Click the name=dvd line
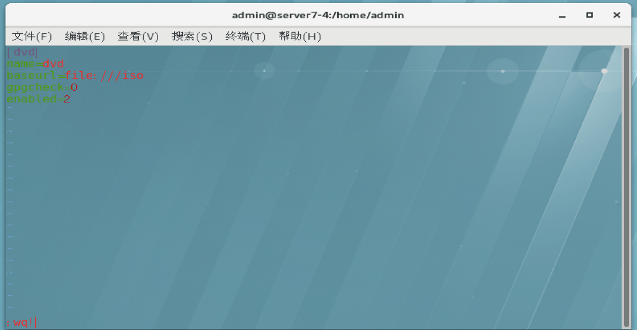The width and height of the screenshot is (637, 330). point(35,64)
